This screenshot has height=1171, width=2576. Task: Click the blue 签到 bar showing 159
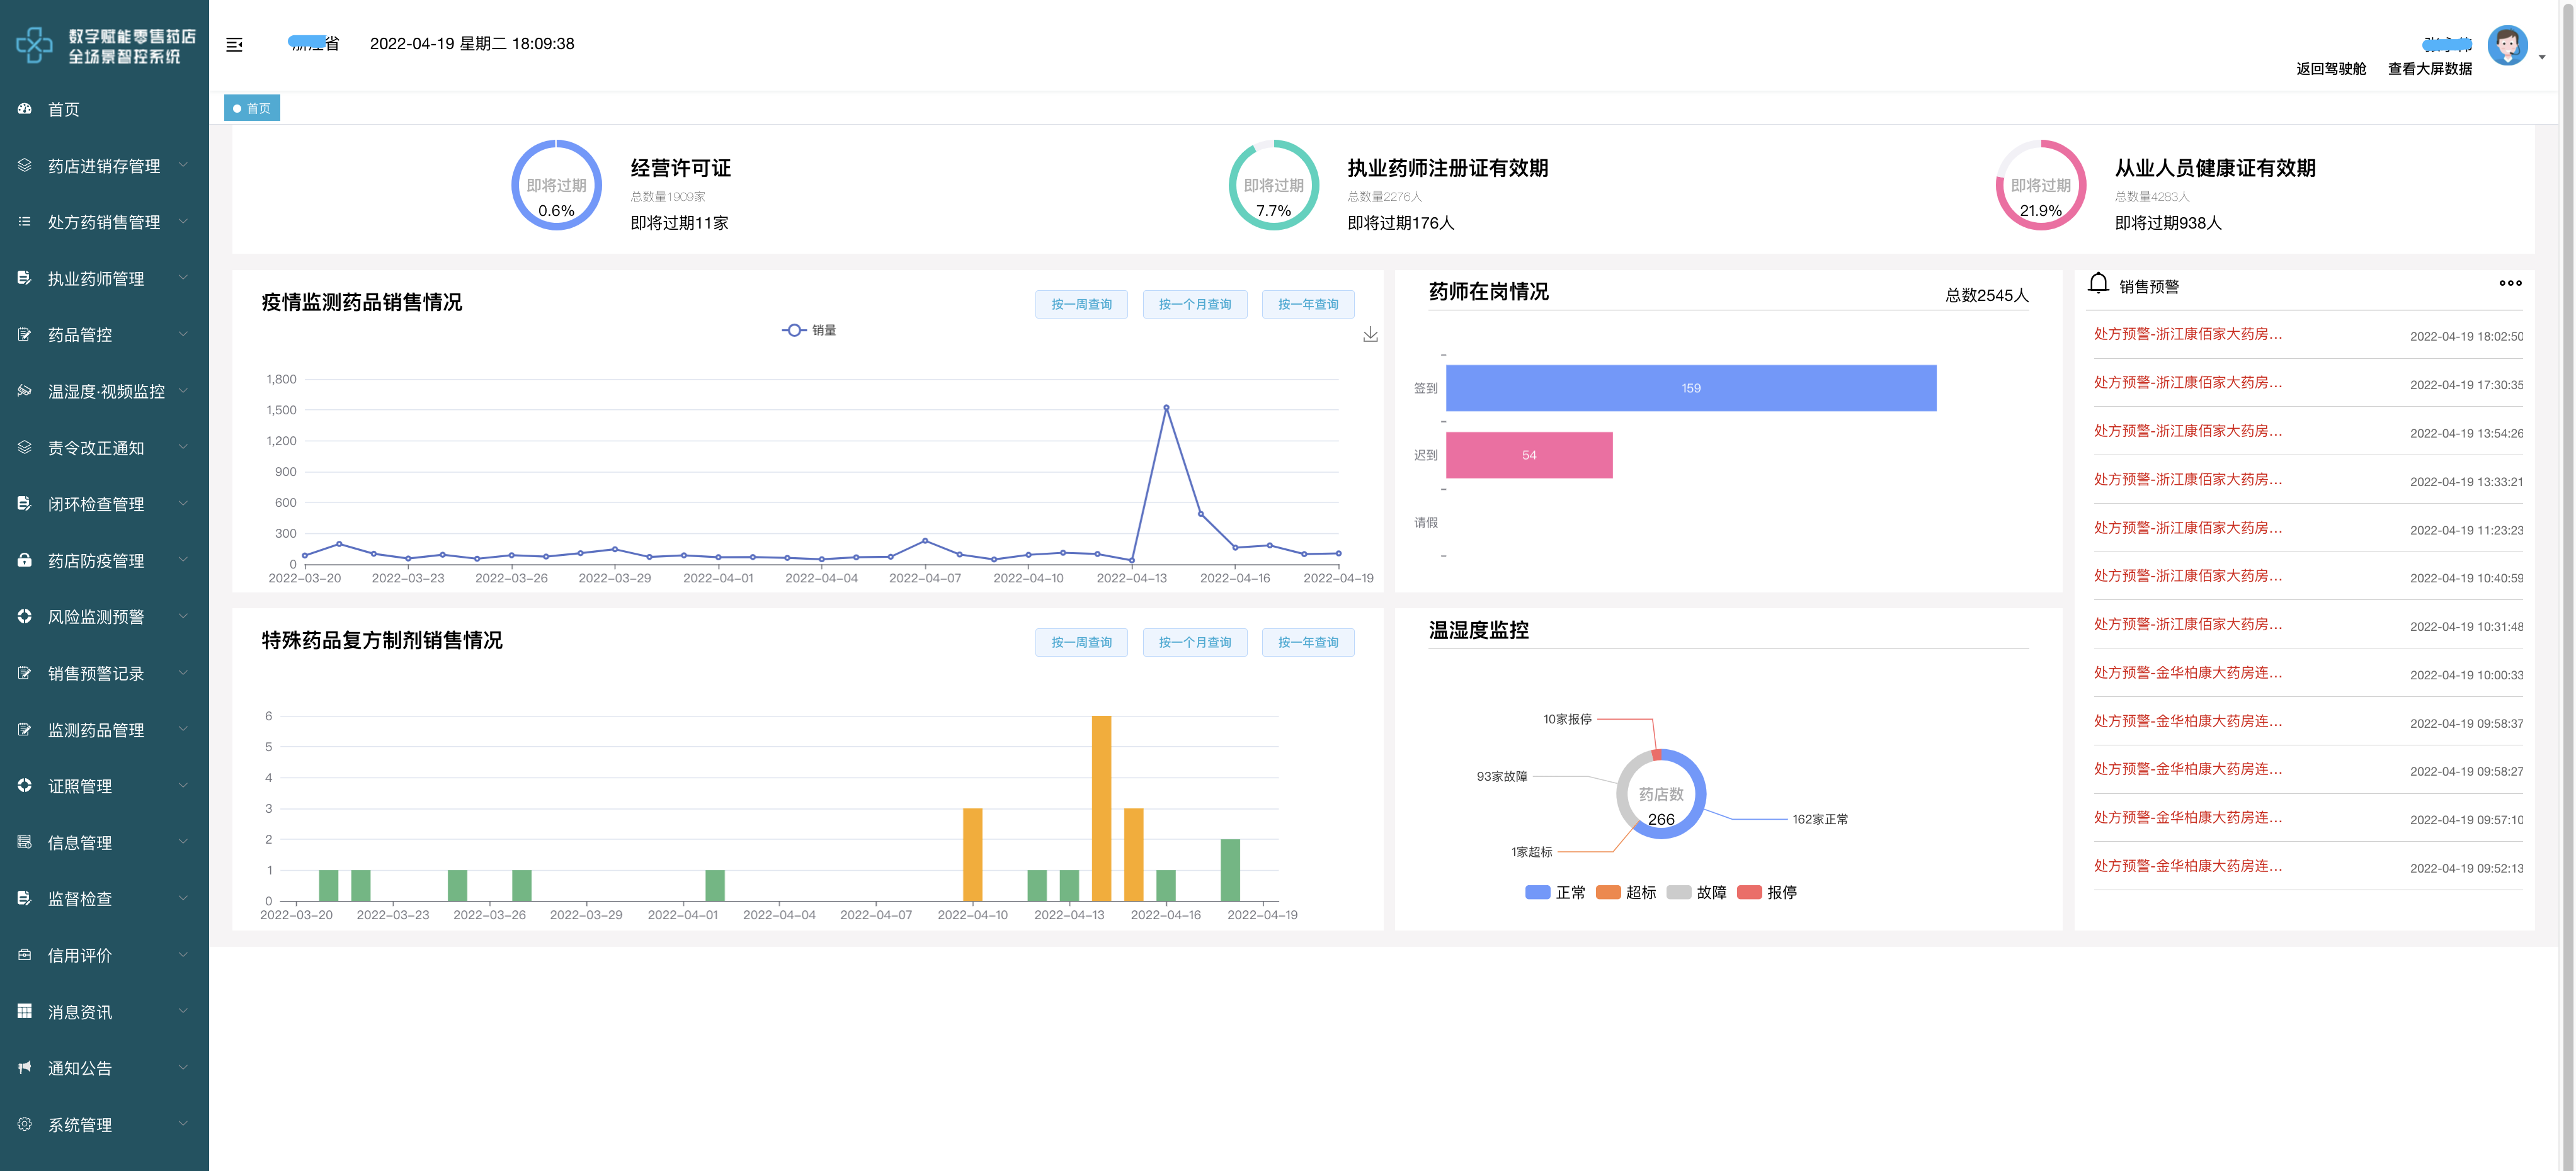(1690, 388)
